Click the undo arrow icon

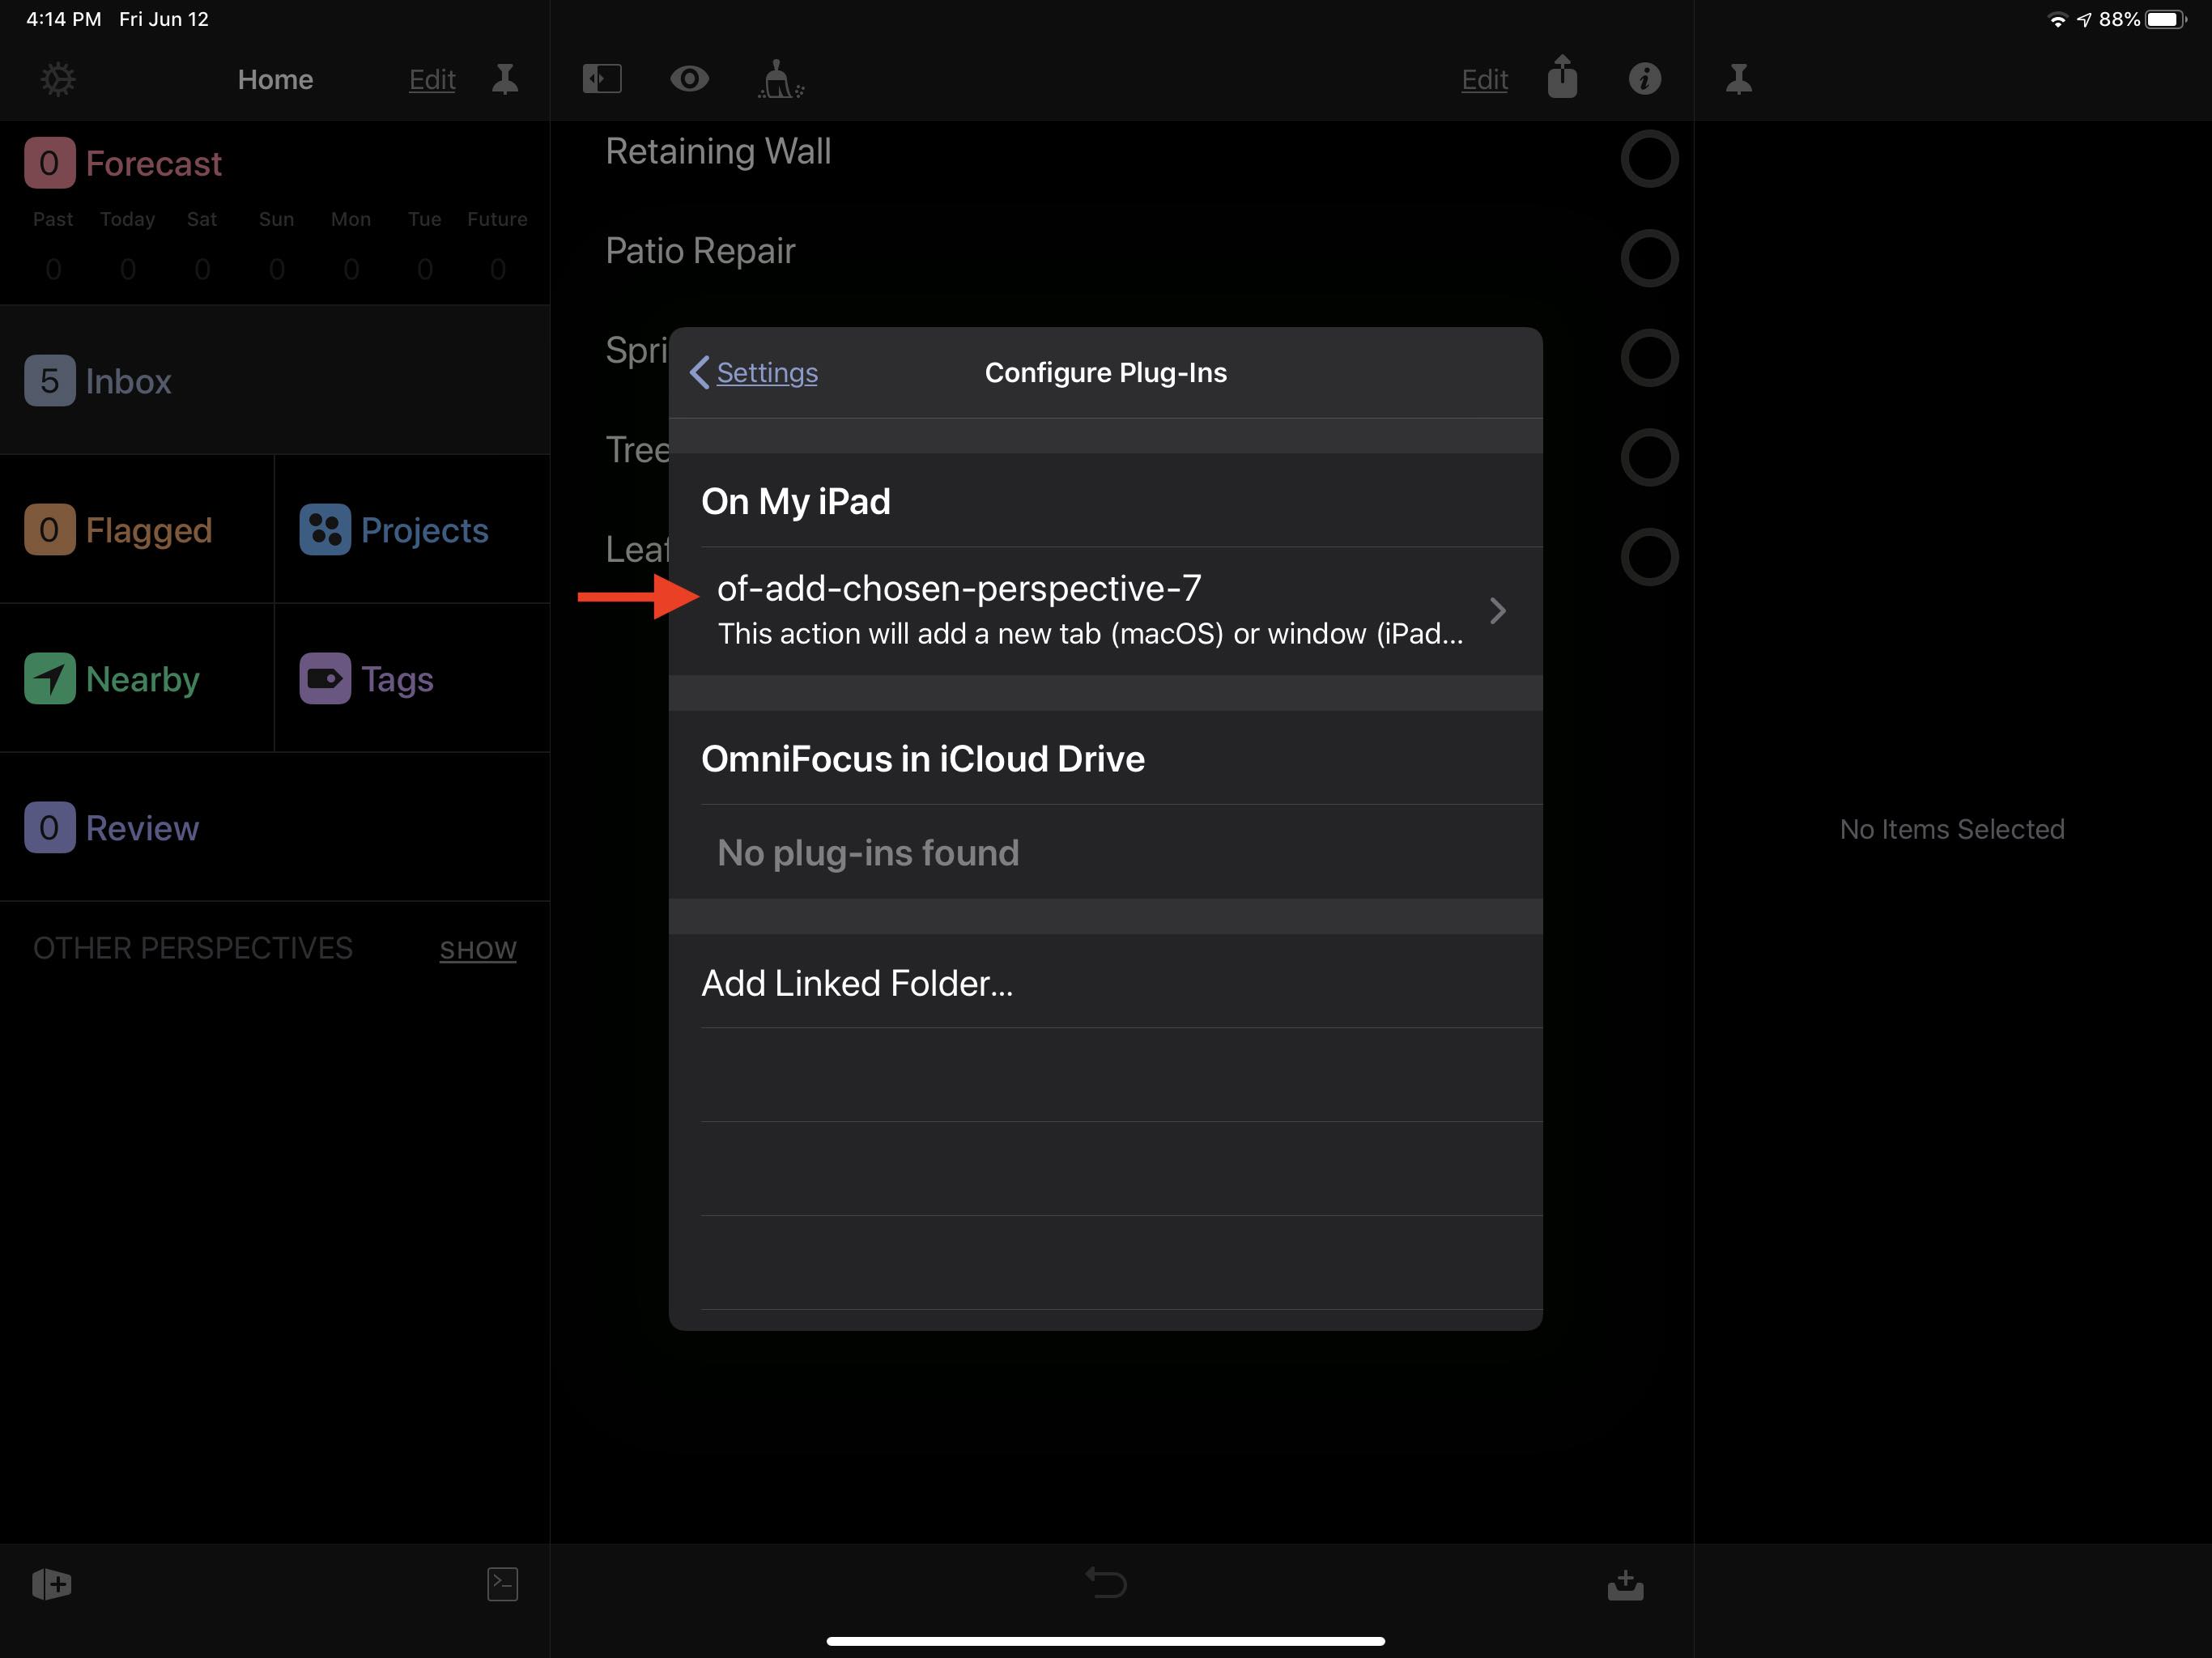pyautogui.click(x=1106, y=1582)
